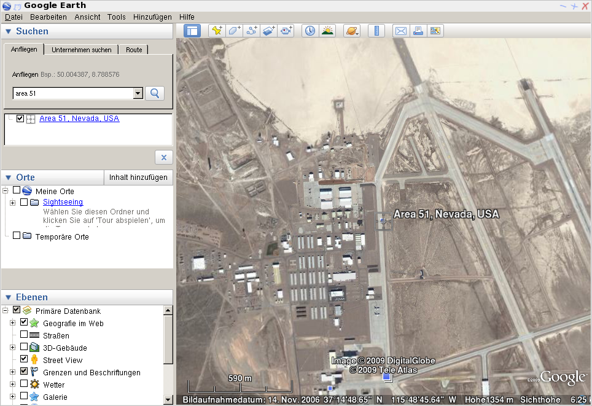Click the blue star icon beside Galerie
Screen dimensions: 592x406
click(34, 396)
